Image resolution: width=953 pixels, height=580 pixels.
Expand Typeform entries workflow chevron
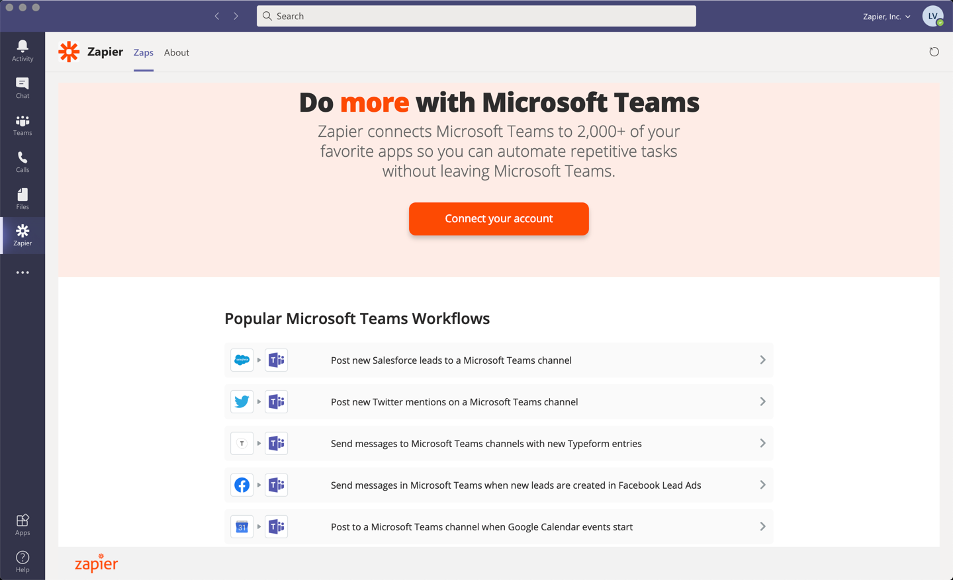762,444
